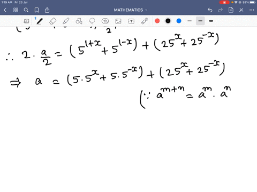The width and height of the screenshot is (257, 192).
Task: Bookmark this page
Action: [x=36, y=10]
